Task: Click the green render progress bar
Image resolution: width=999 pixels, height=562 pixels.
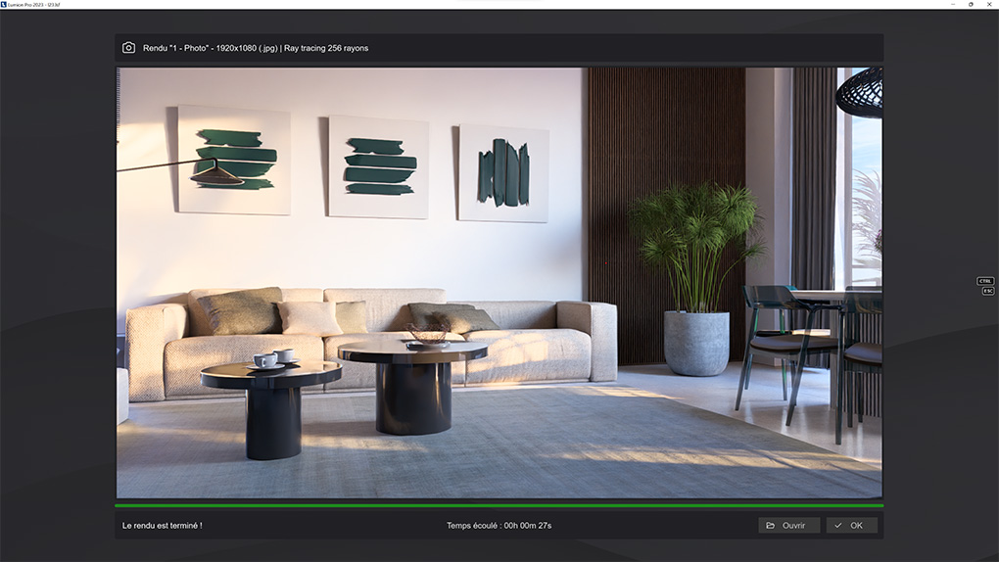Action: pyautogui.click(x=499, y=506)
